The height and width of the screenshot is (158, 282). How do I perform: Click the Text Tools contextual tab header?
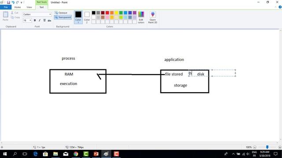click(x=41, y=2)
